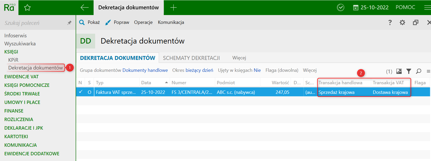Open the Operacje menu
Screen dimensions: 431x161
pyautogui.click(x=143, y=22)
